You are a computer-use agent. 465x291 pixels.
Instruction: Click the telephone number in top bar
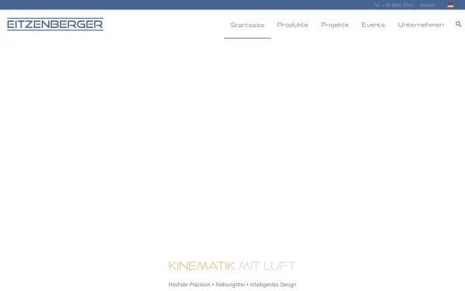click(x=394, y=5)
